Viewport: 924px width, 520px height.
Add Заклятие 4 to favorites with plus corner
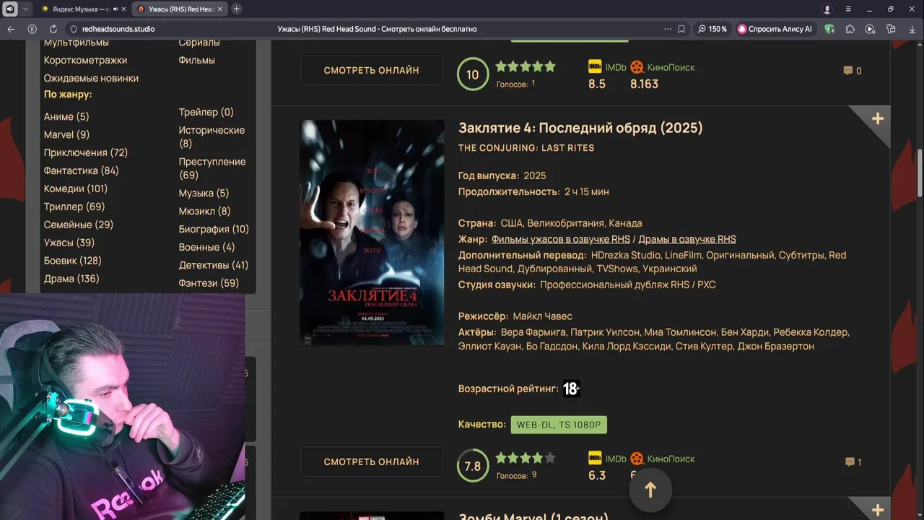(x=877, y=118)
